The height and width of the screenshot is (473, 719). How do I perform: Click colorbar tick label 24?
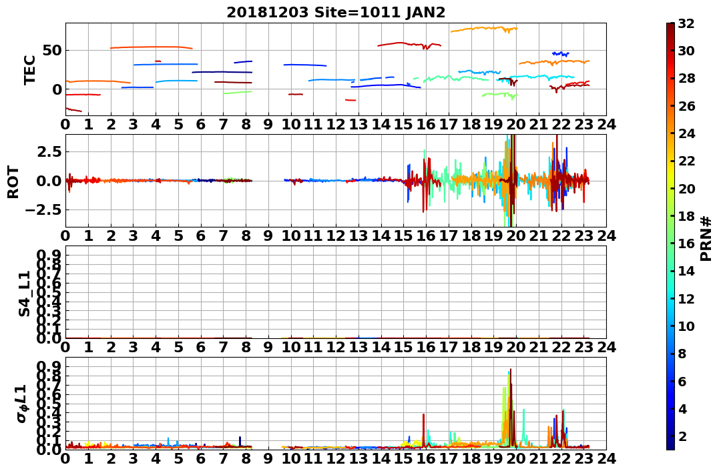pos(686,133)
